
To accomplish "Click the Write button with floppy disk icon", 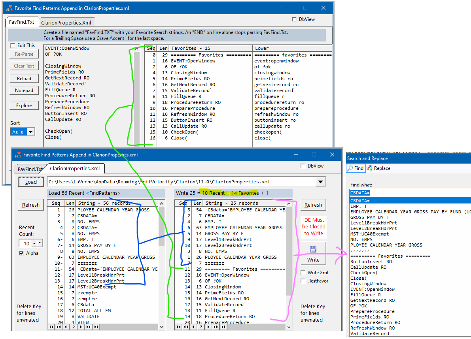I will click(313, 254).
